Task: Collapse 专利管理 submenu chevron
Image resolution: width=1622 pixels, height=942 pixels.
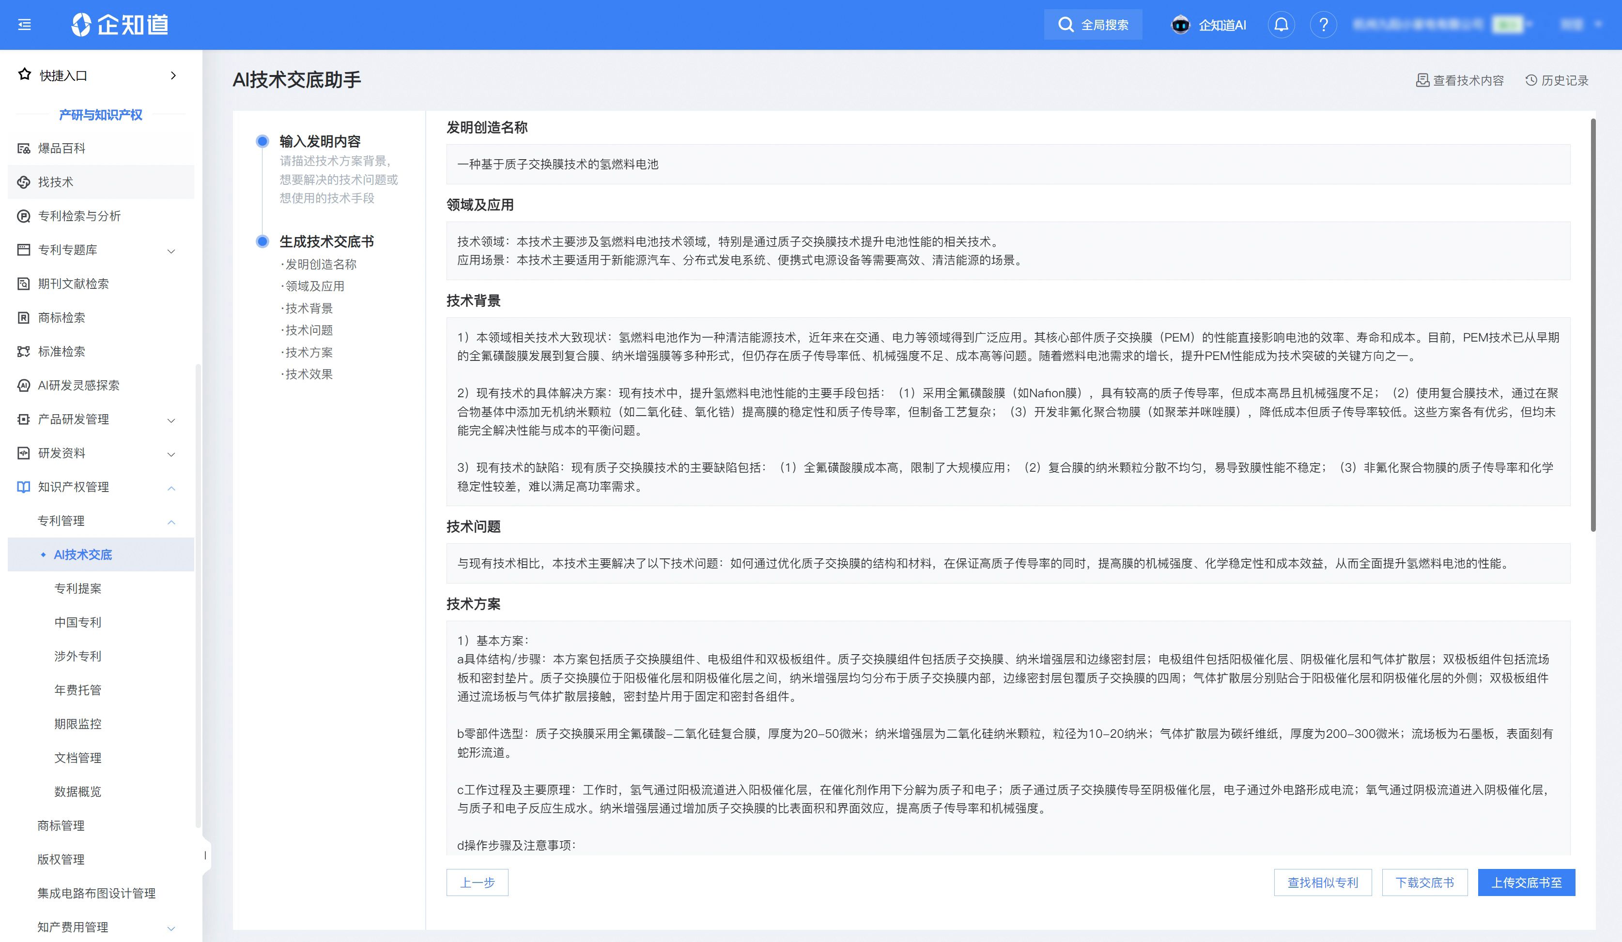Action: (171, 522)
